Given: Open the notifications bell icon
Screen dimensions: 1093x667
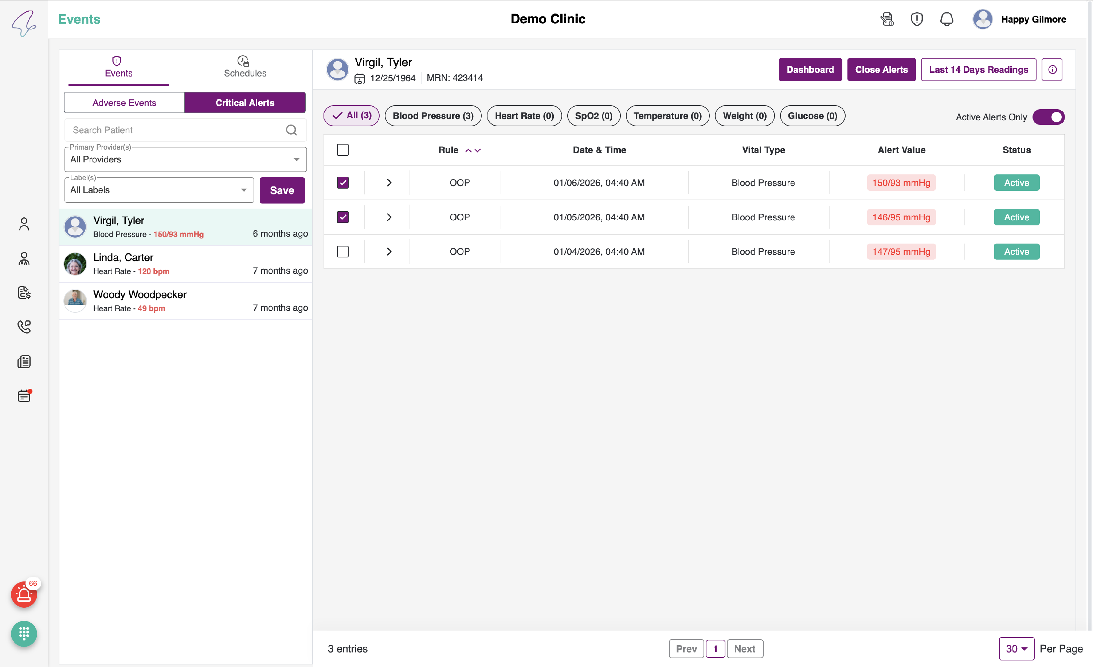Looking at the screenshot, I should pyautogui.click(x=947, y=19).
